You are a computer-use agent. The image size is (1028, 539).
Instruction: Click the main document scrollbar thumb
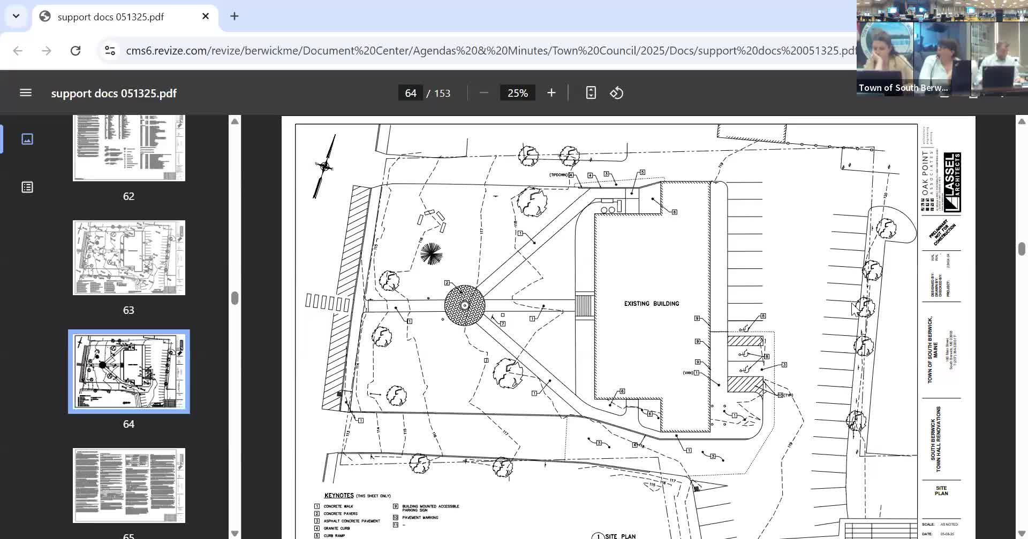click(x=1022, y=249)
